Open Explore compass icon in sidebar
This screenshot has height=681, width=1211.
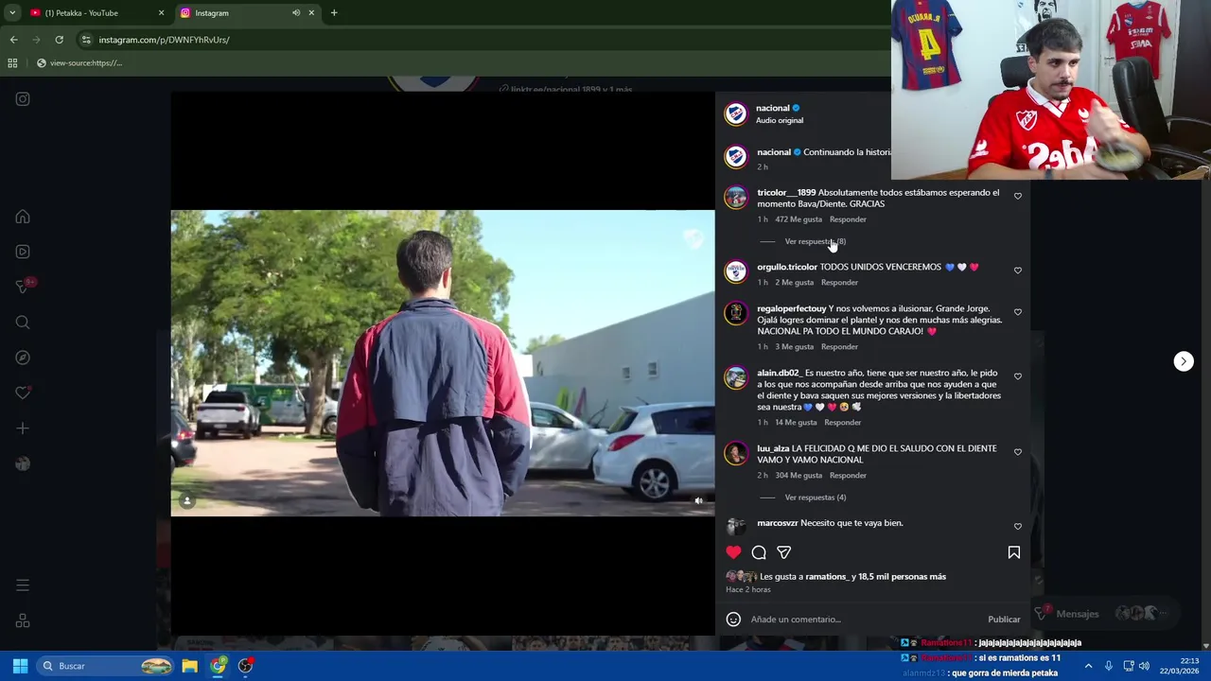click(23, 358)
